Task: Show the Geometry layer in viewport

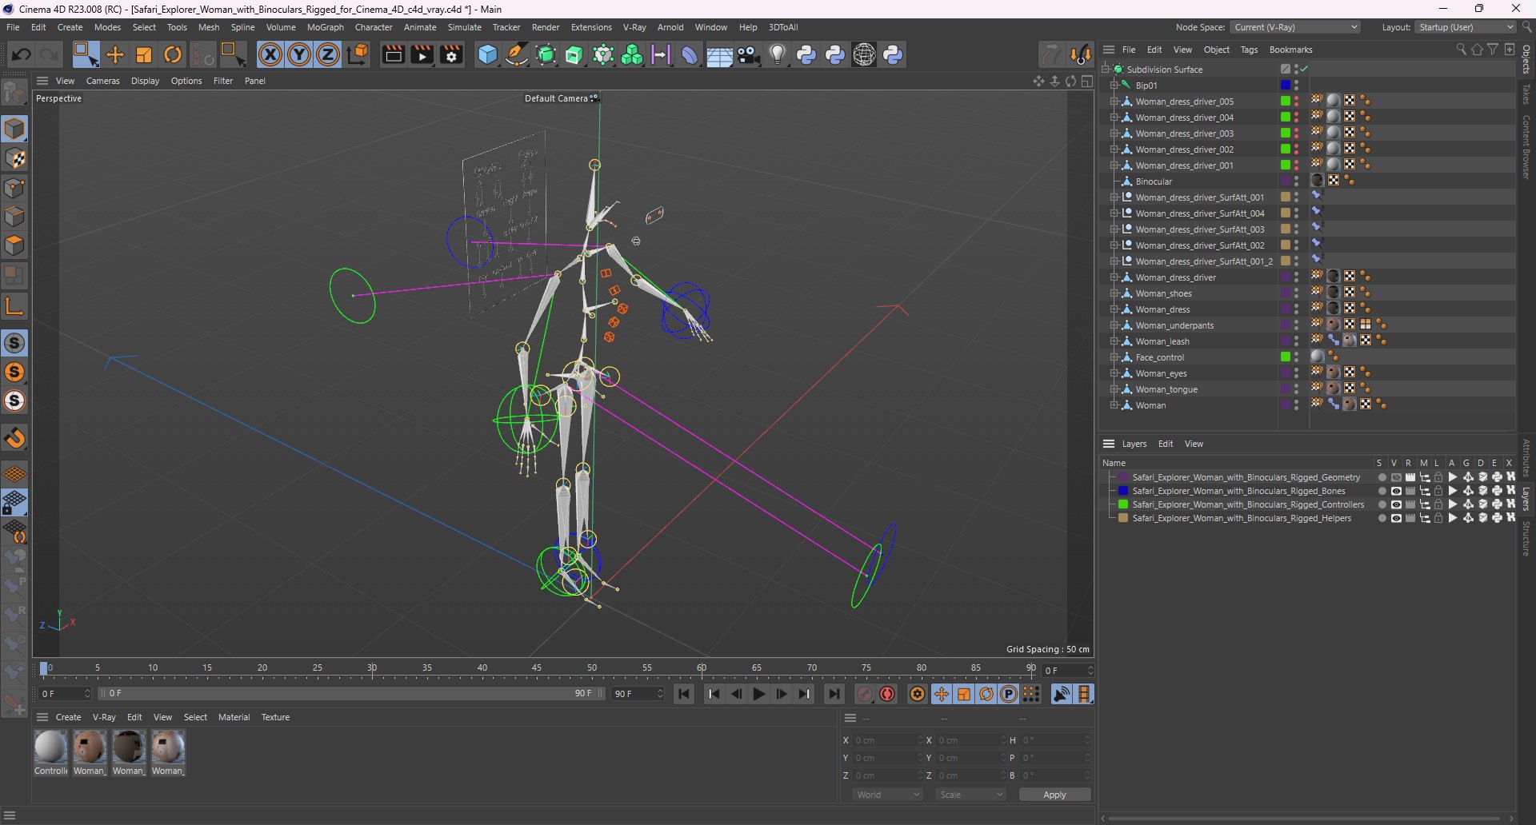Action: 1396,477
